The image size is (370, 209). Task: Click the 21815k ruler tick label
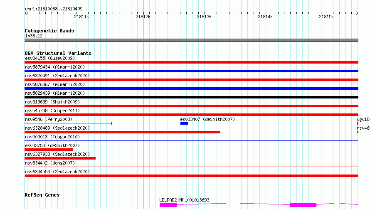326,17
